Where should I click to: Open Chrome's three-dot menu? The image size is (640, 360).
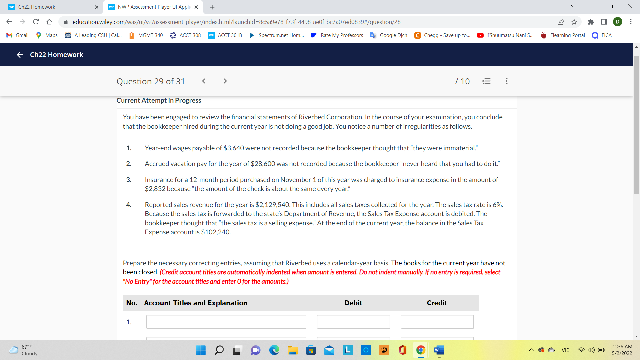(631, 22)
